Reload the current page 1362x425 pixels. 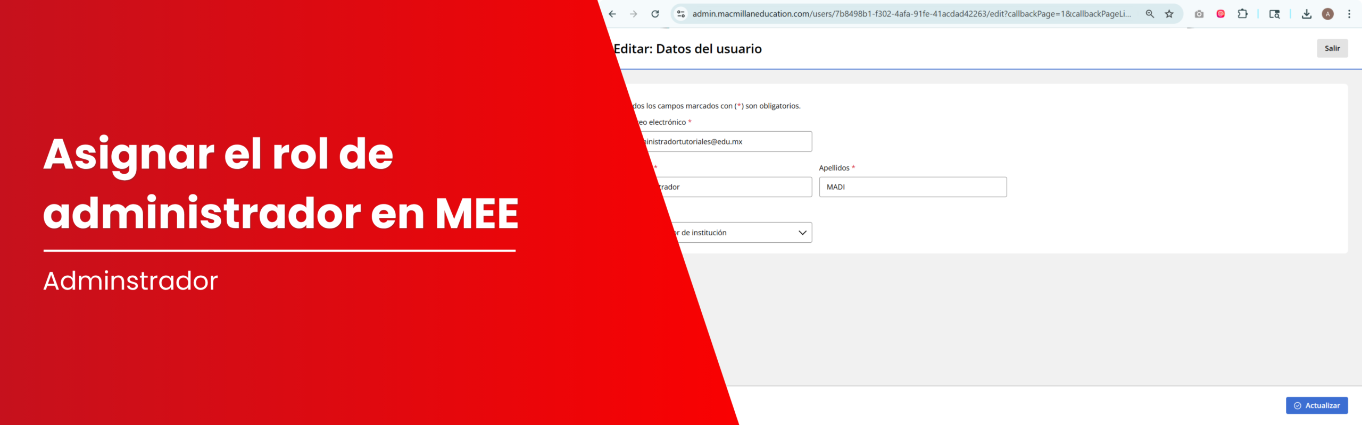pyautogui.click(x=655, y=14)
